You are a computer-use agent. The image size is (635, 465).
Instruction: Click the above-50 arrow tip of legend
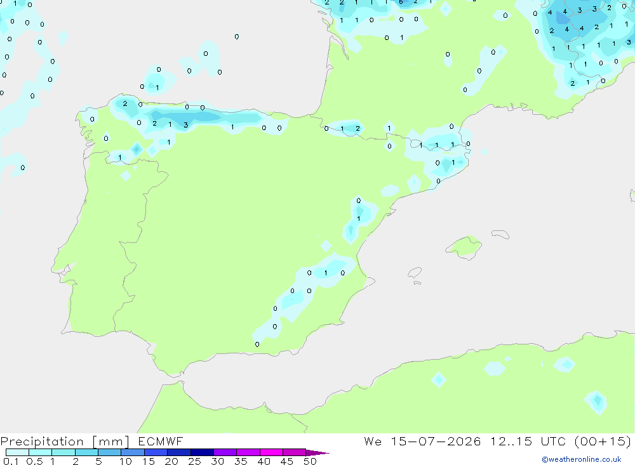click(317, 453)
